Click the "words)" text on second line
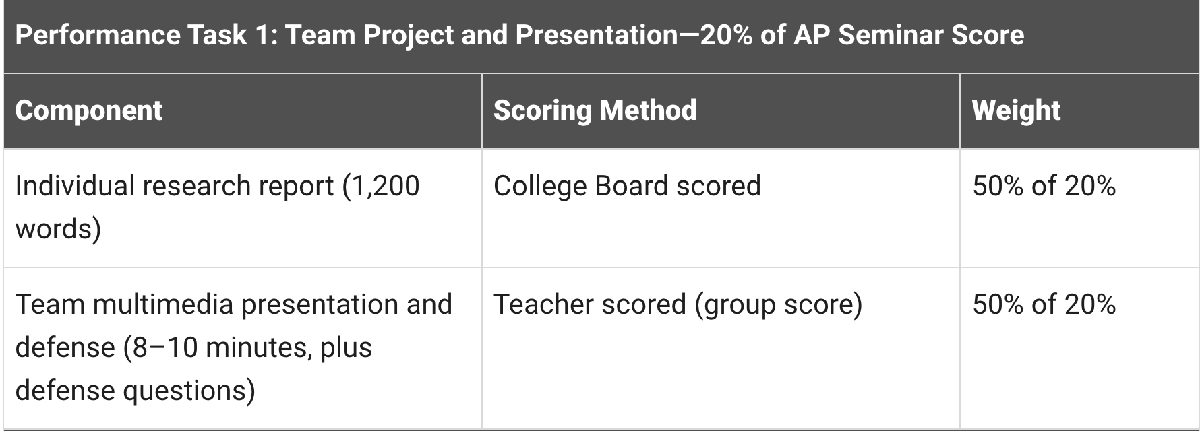The width and height of the screenshot is (1200, 431). (58, 229)
